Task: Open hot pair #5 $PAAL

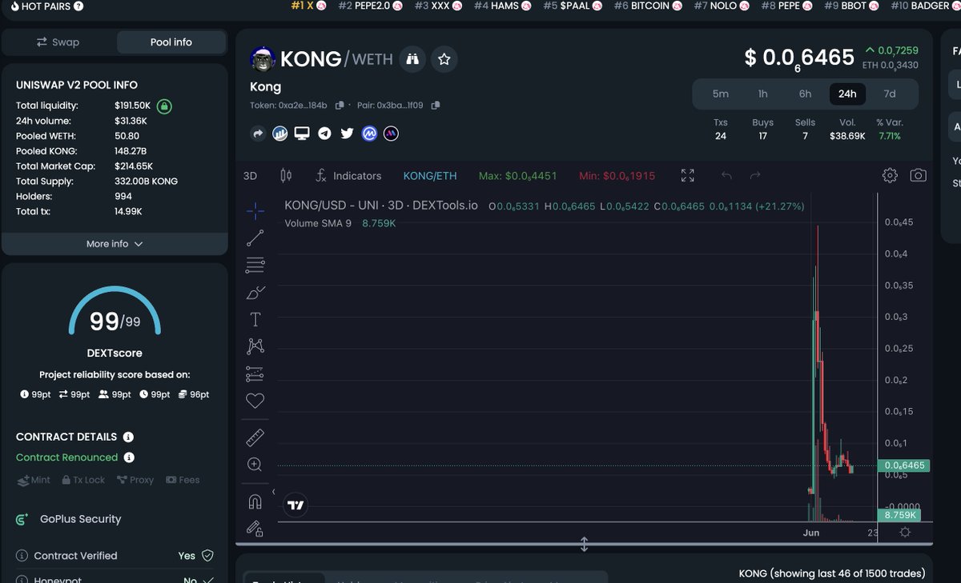Action: click(x=573, y=6)
